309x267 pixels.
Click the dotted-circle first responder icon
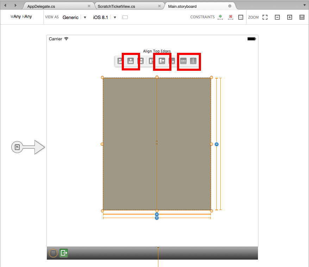click(x=53, y=253)
